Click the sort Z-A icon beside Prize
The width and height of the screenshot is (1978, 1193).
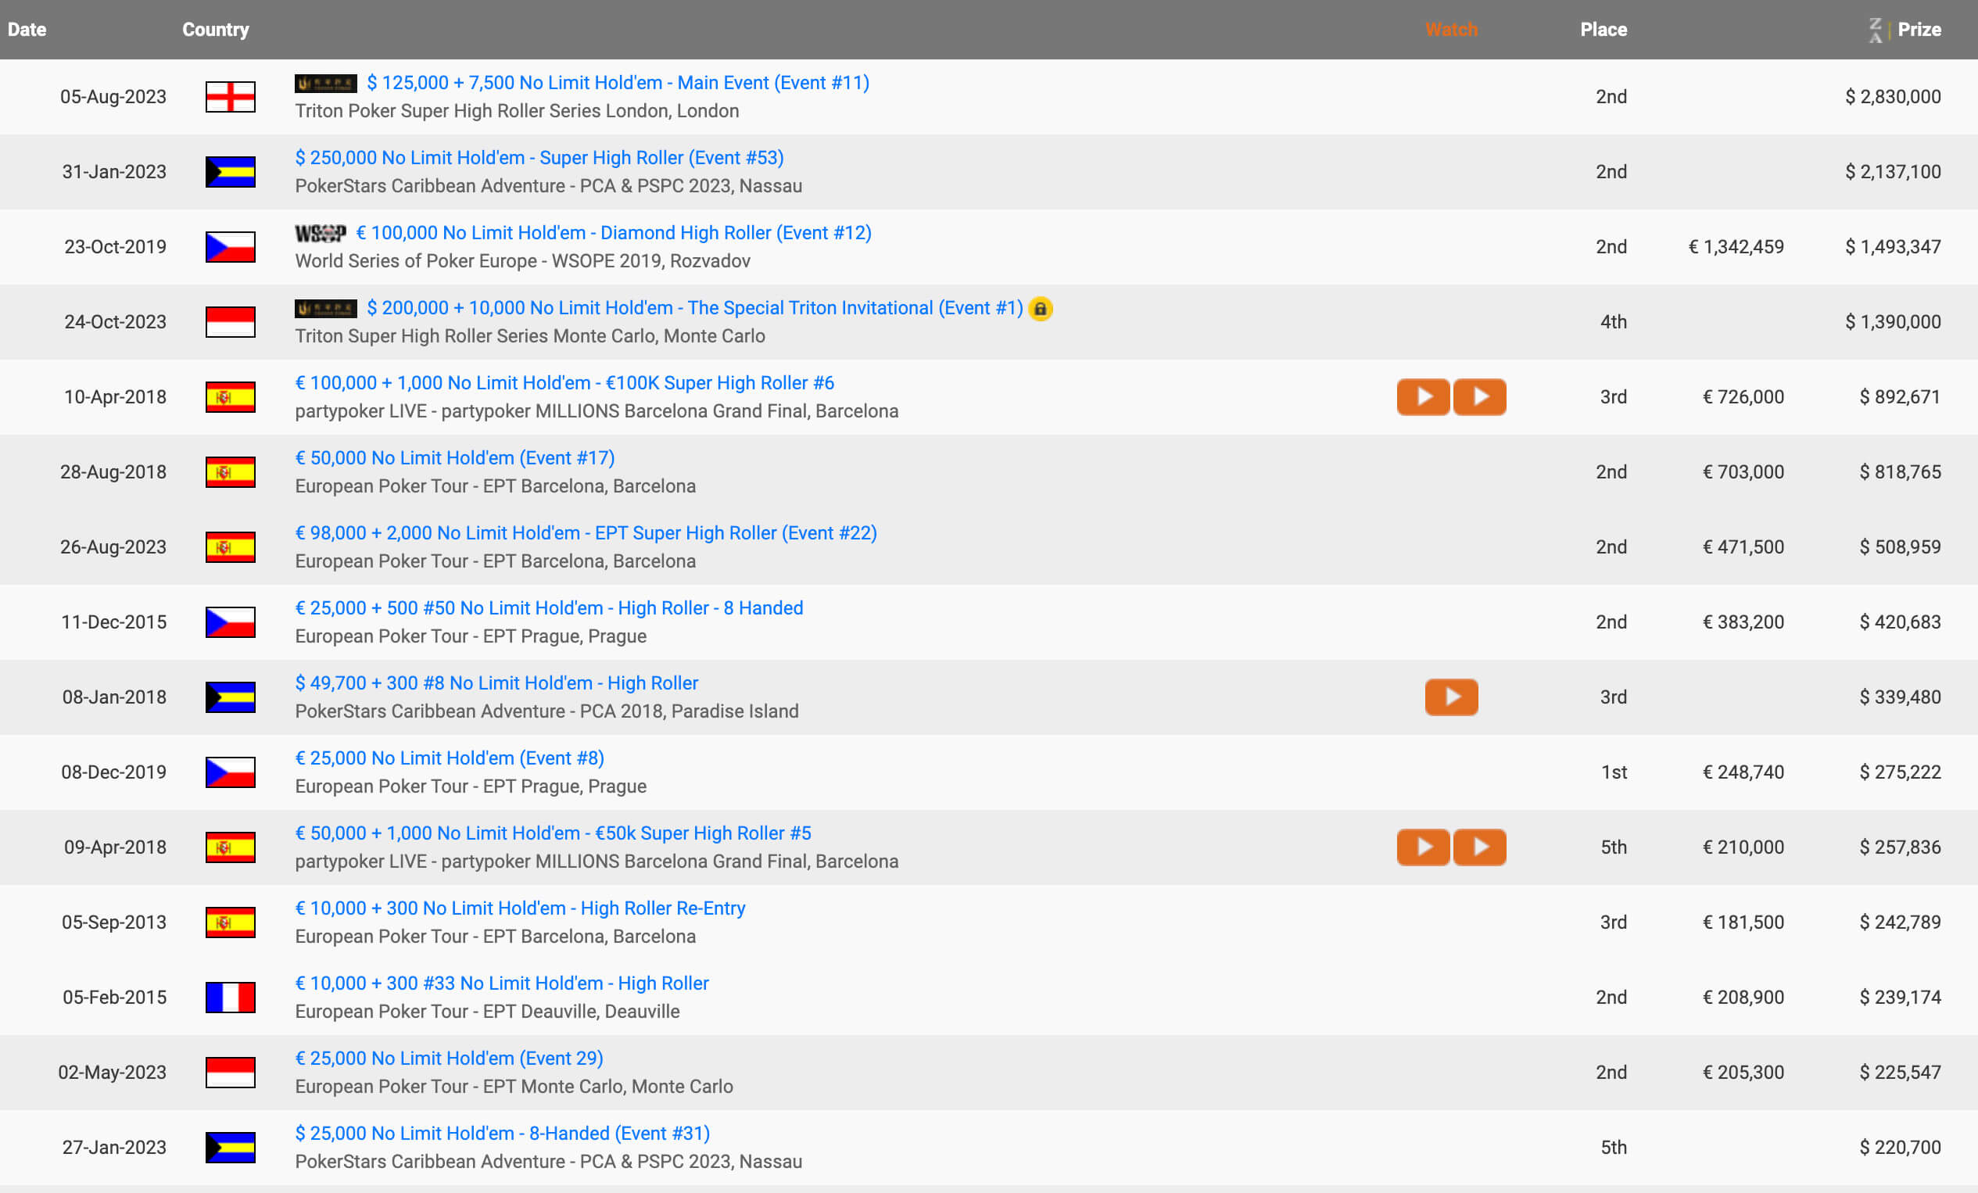[x=1876, y=30]
